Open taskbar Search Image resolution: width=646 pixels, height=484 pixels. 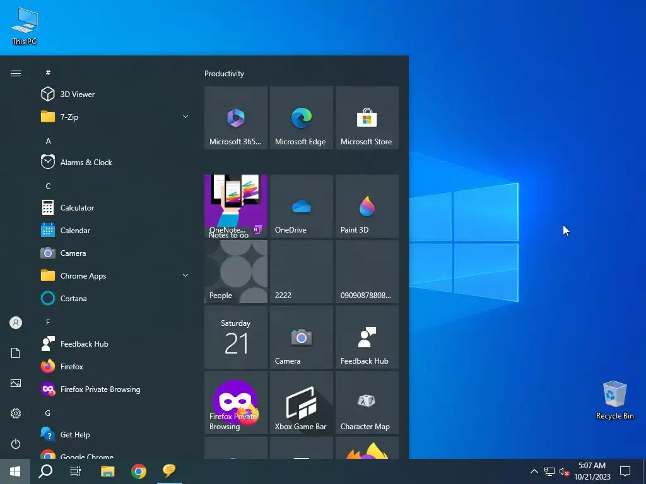click(x=45, y=471)
